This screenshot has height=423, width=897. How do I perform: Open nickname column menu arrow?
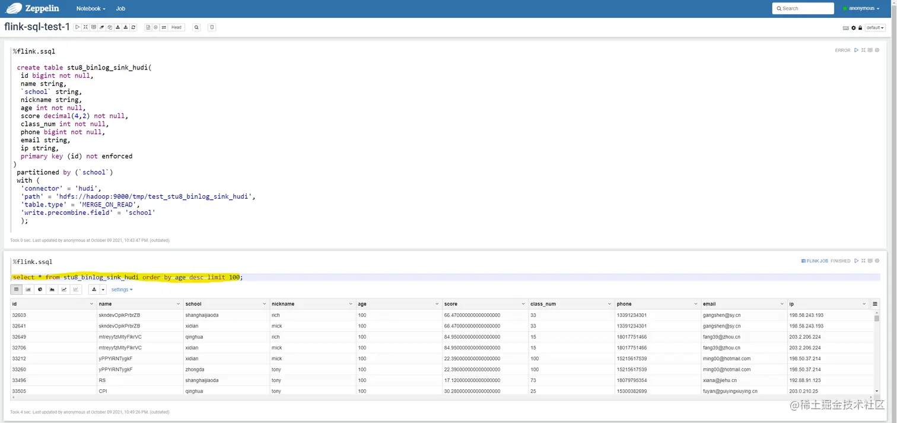pos(351,304)
